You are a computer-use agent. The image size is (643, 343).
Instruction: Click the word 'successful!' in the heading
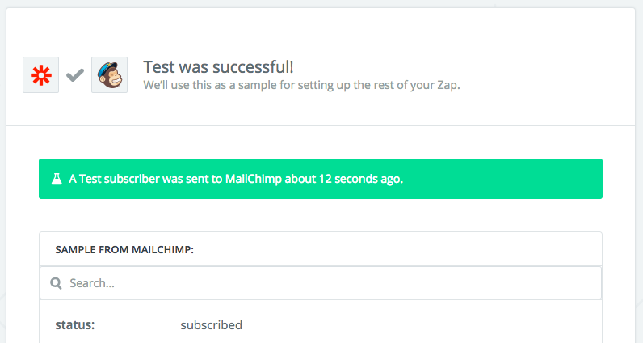coord(254,67)
